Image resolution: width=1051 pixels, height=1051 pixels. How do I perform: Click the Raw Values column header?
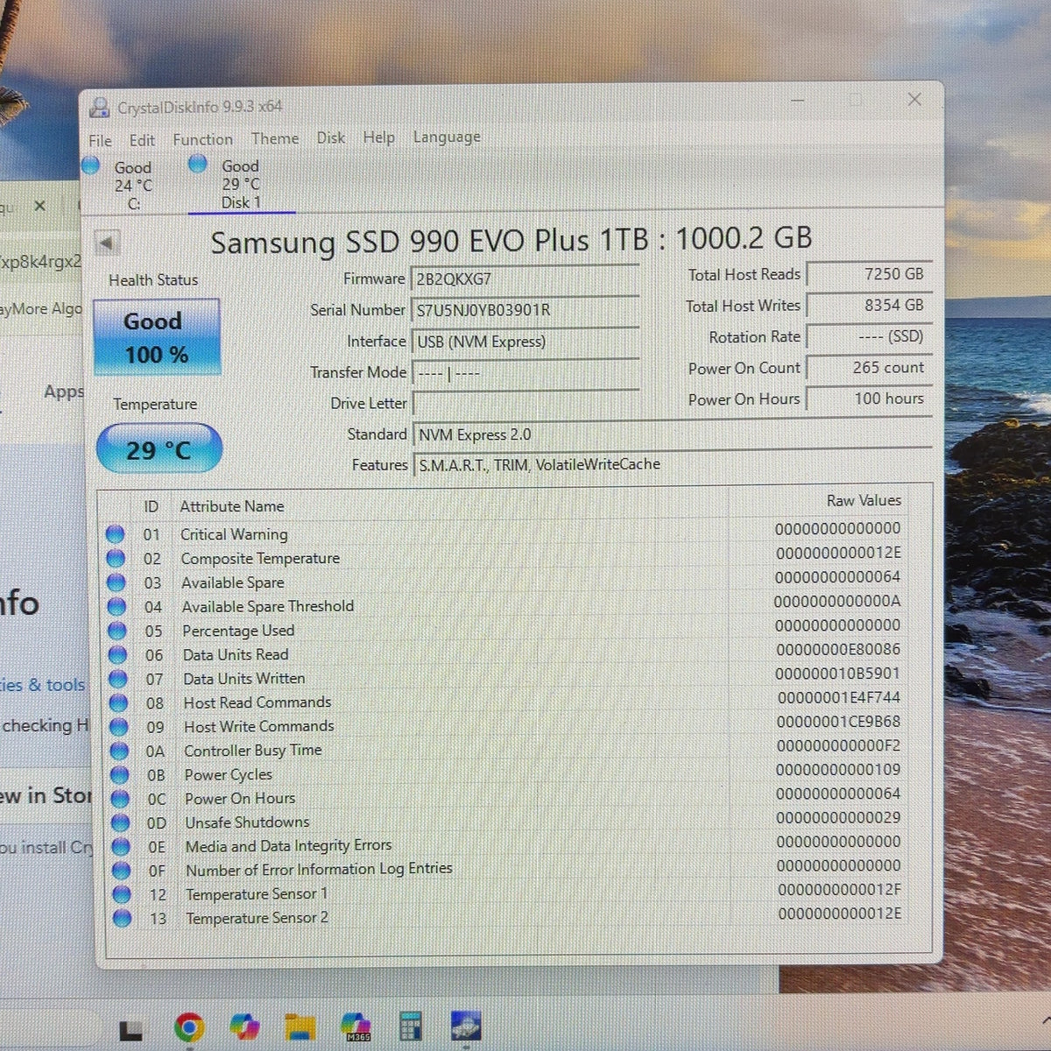point(864,500)
